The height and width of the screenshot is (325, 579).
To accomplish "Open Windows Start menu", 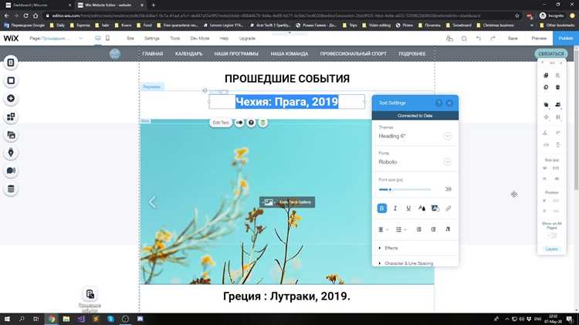I will [x=7, y=319].
